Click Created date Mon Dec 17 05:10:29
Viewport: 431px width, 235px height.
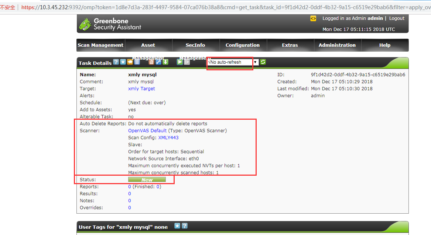pyautogui.click(x=342, y=82)
